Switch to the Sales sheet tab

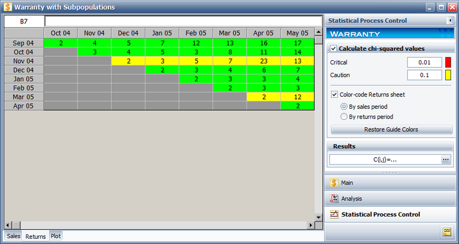pos(13,236)
